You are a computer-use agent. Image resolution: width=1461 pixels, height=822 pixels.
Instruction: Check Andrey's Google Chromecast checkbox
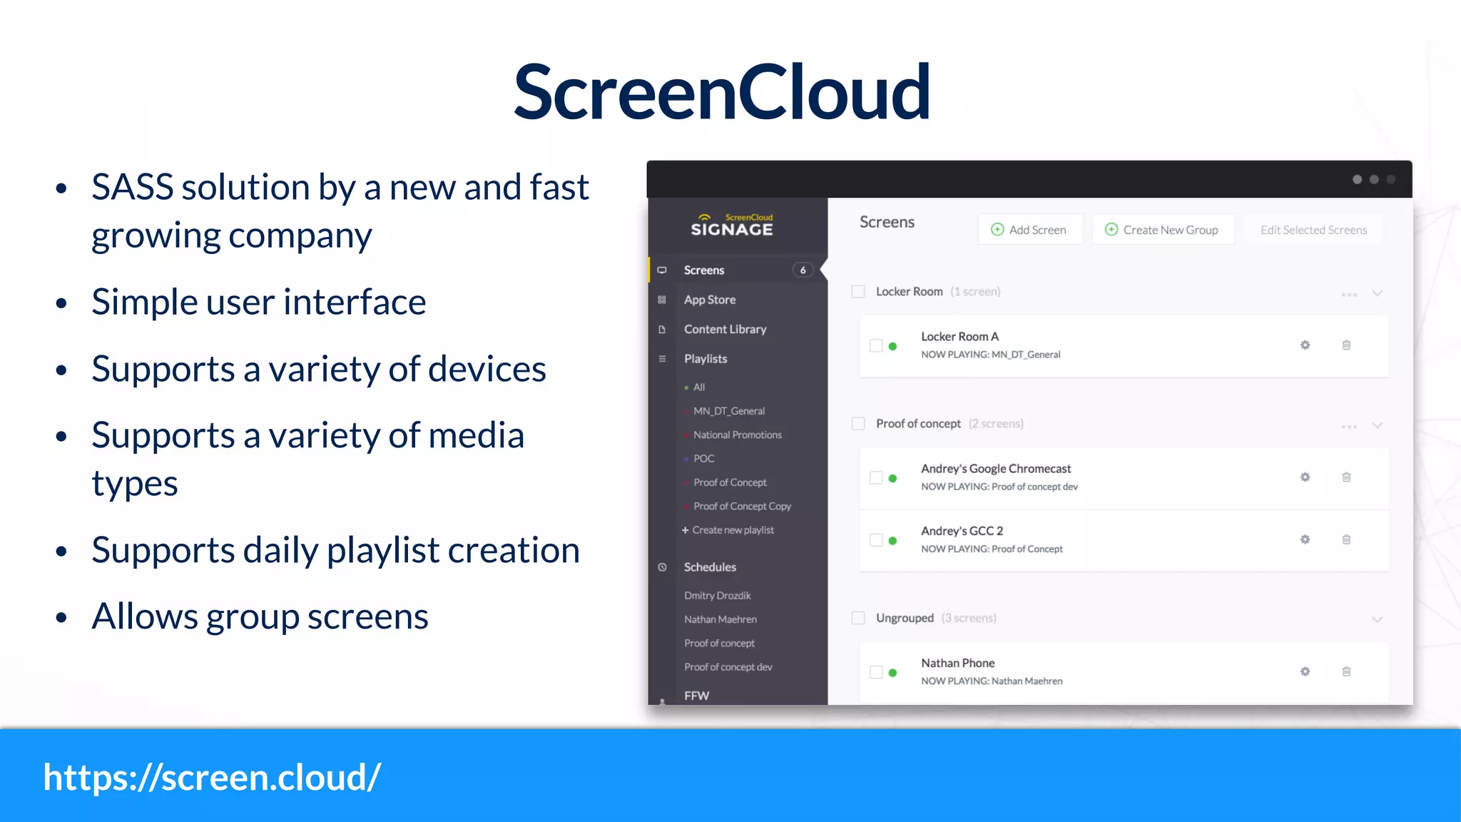(x=876, y=477)
